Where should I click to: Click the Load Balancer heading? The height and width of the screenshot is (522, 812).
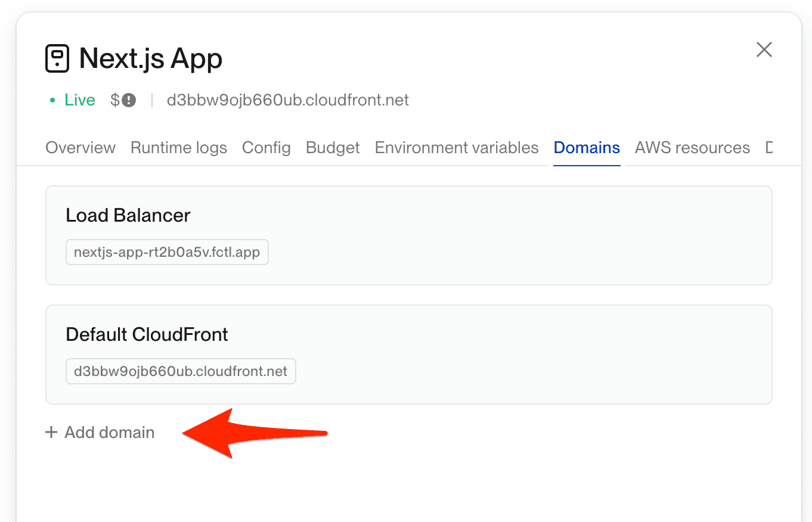tap(128, 215)
